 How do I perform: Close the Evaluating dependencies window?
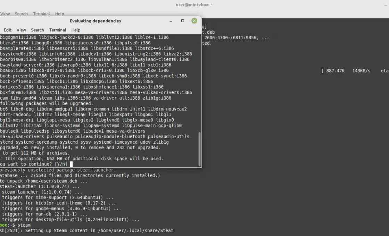click(194, 21)
